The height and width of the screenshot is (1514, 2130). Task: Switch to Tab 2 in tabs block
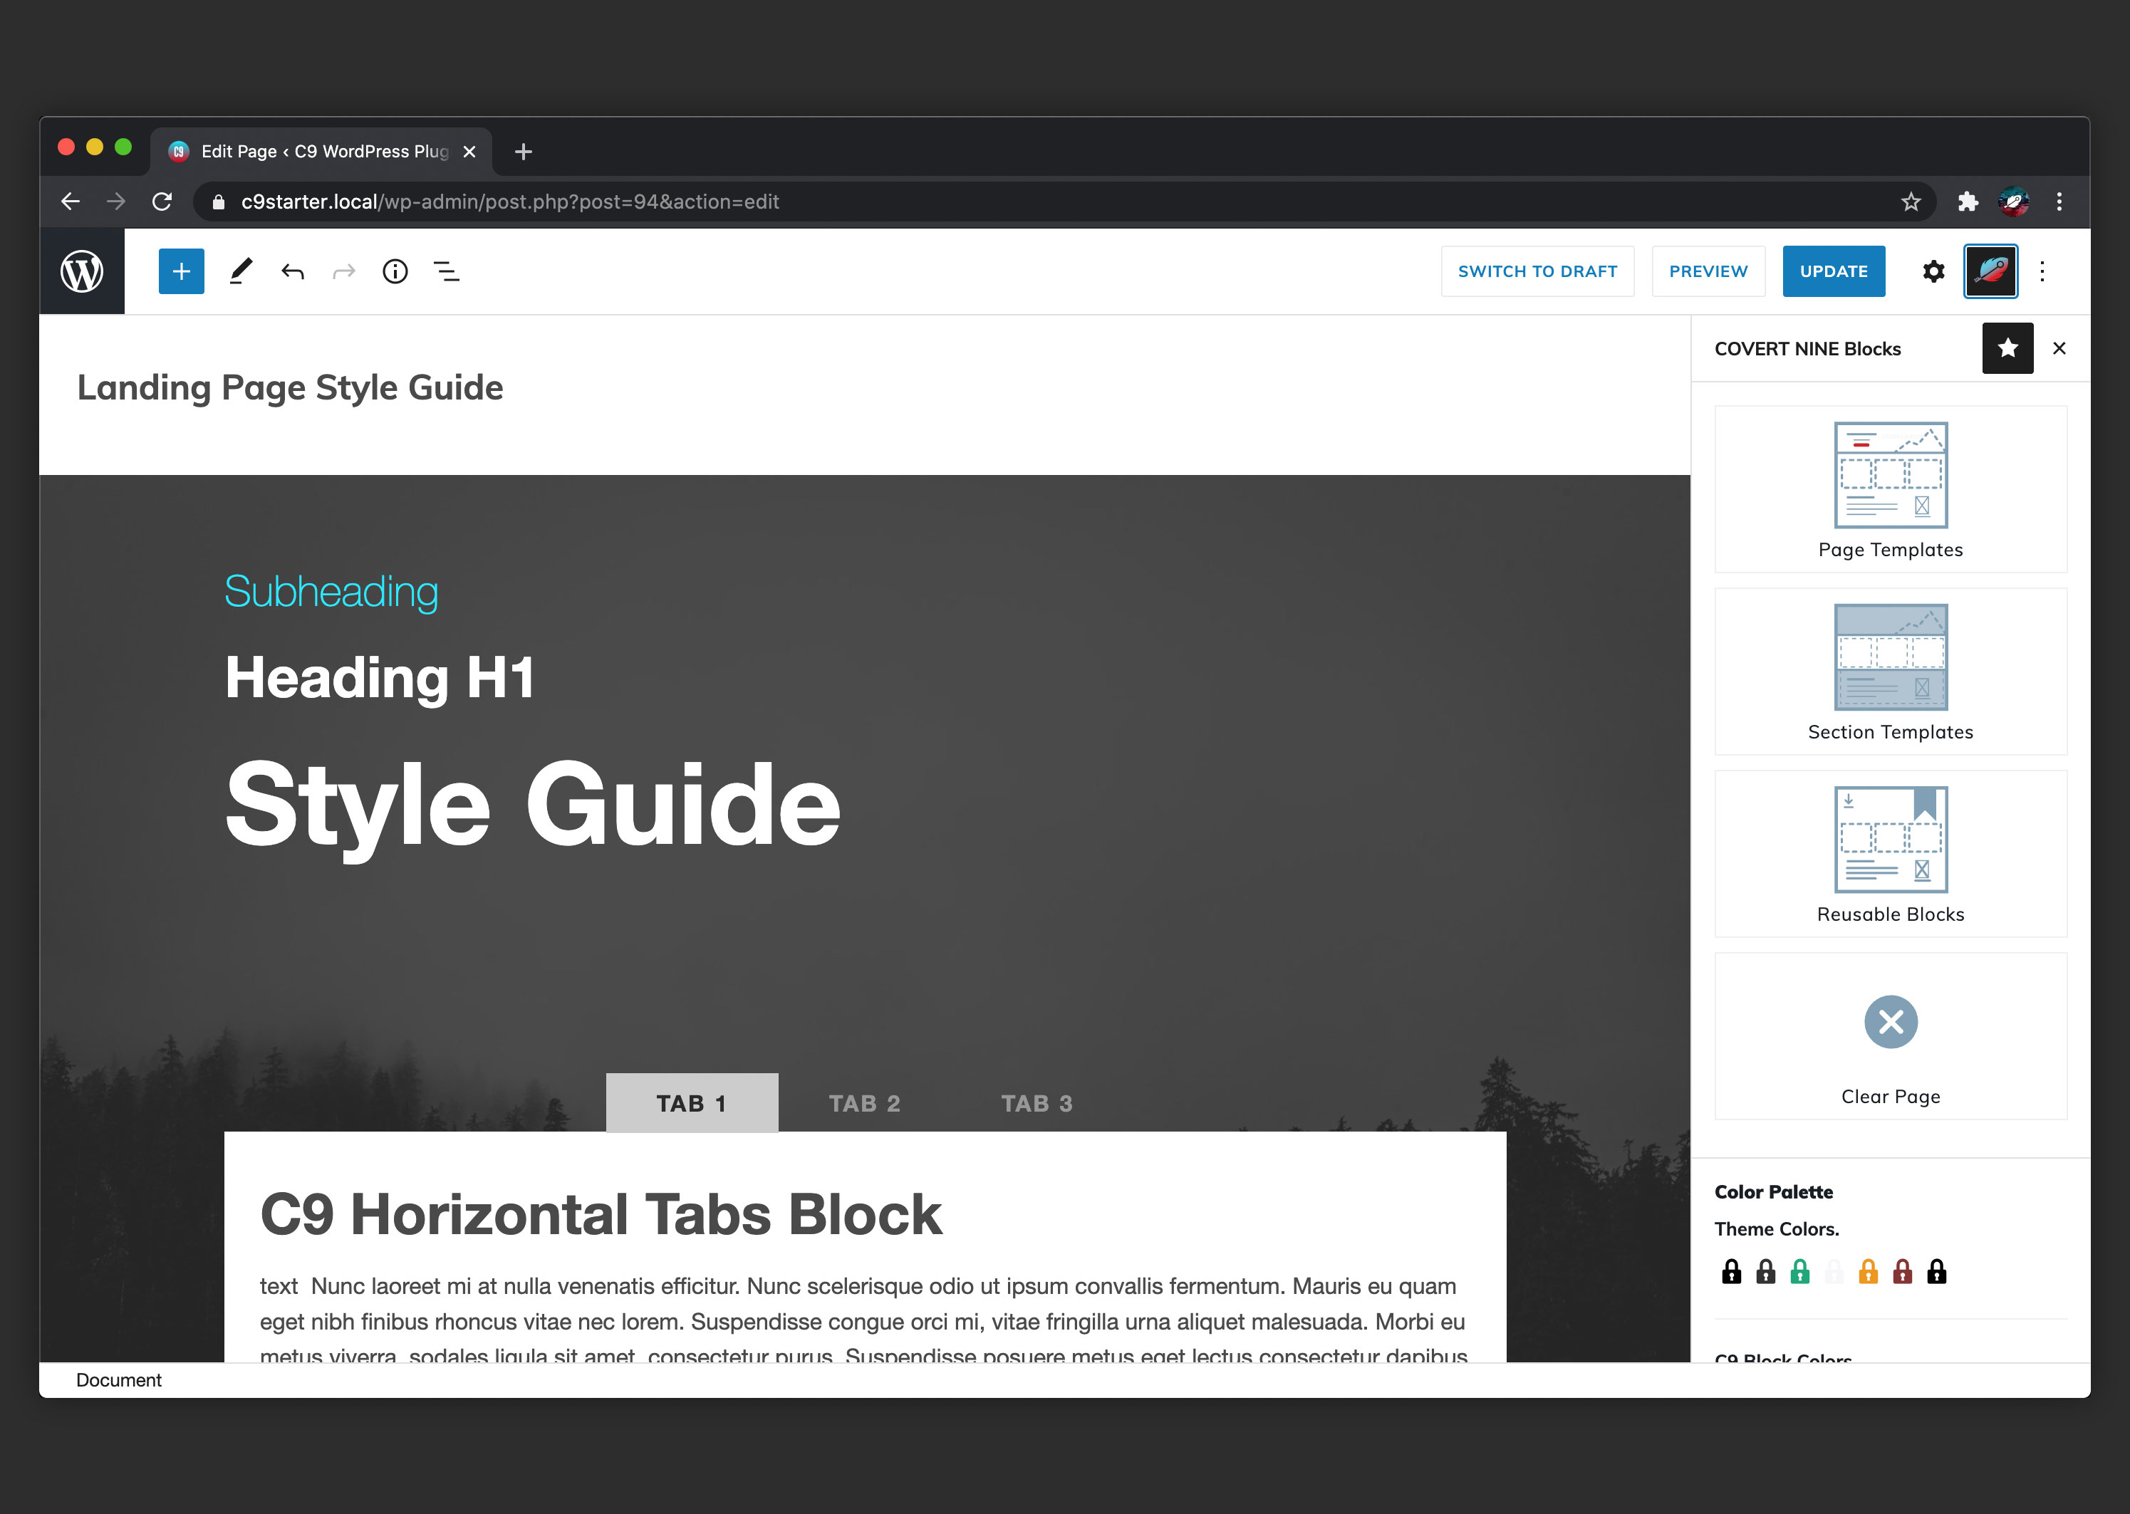click(865, 1104)
